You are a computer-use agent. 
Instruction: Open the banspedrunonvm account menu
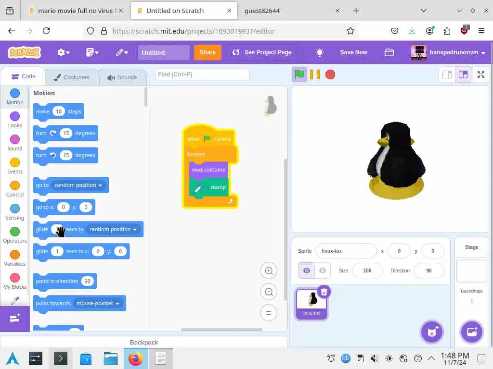click(448, 52)
